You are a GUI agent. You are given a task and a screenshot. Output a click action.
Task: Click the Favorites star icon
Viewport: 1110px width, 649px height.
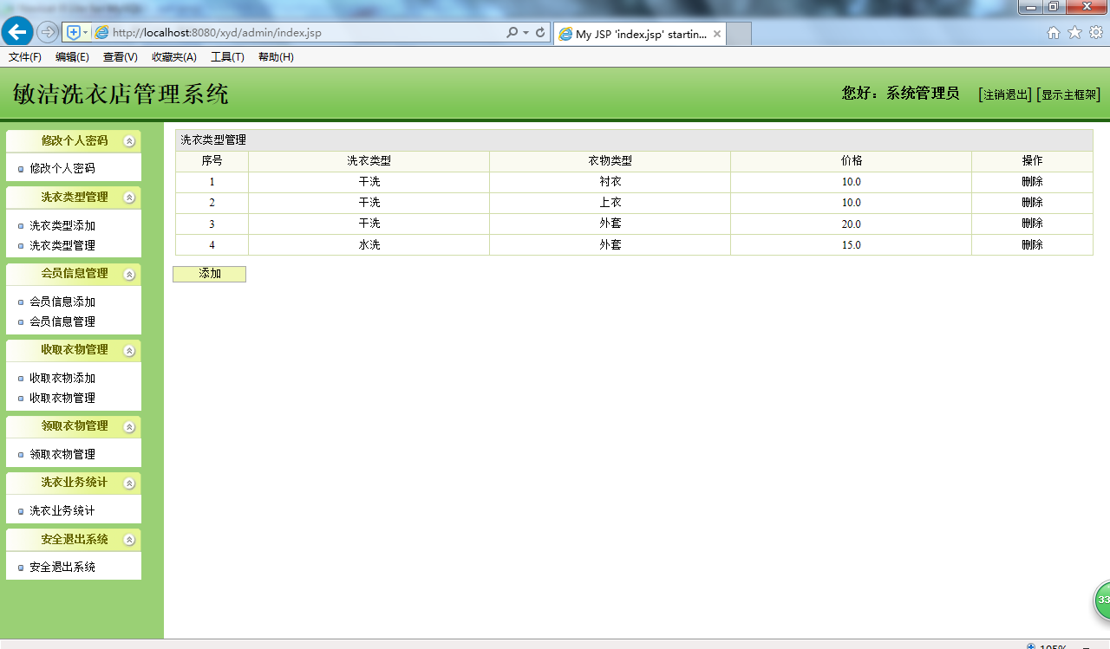[x=1074, y=33]
